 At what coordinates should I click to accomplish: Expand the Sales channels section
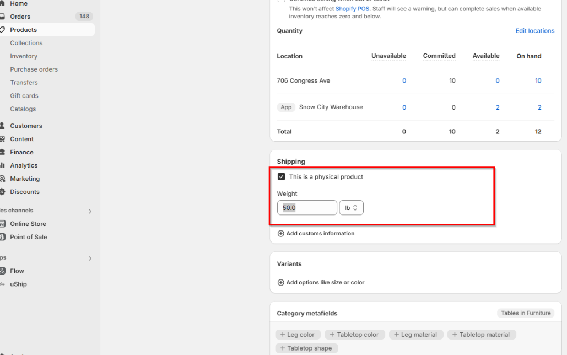coord(90,211)
